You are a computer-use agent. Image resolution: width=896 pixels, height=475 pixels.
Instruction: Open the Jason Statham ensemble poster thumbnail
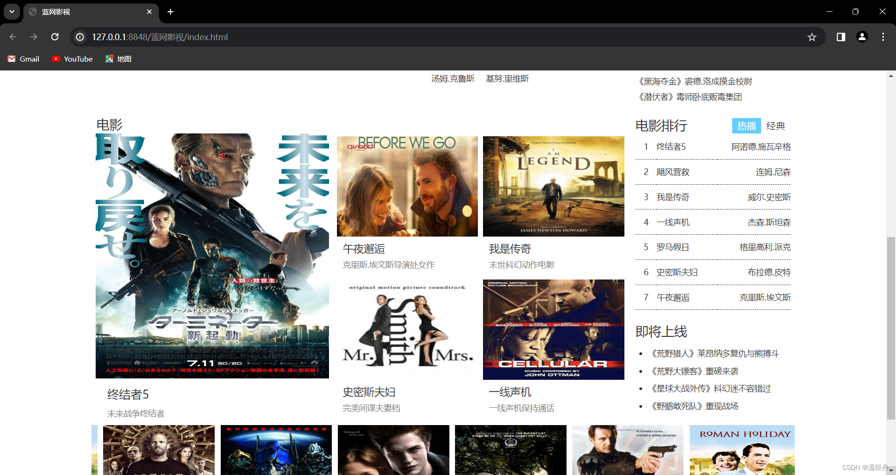pyautogui.click(x=159, y=450)
